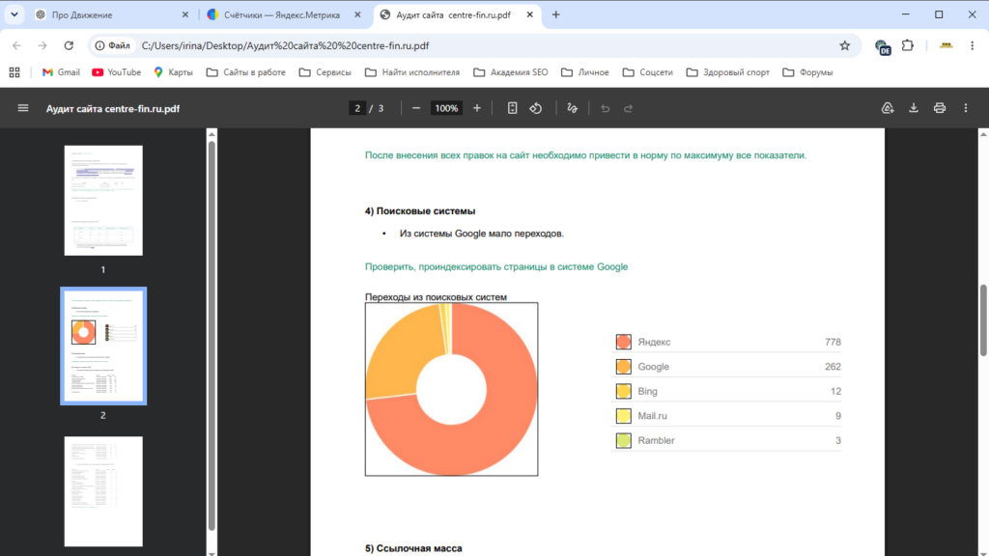Open the YouTube bookmark

coord(117,72)
